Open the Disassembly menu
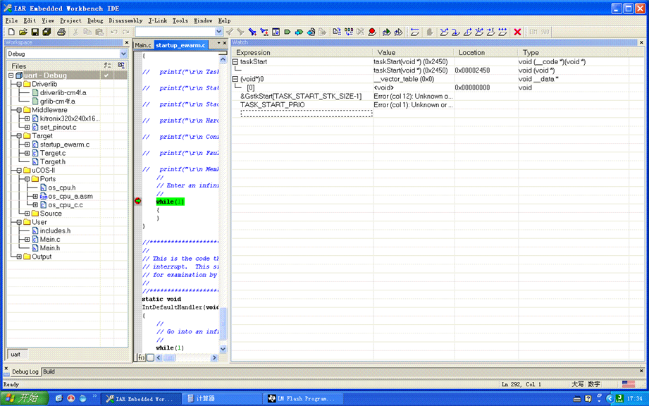Viewport: 649px width, 406px height. [125, 20]
